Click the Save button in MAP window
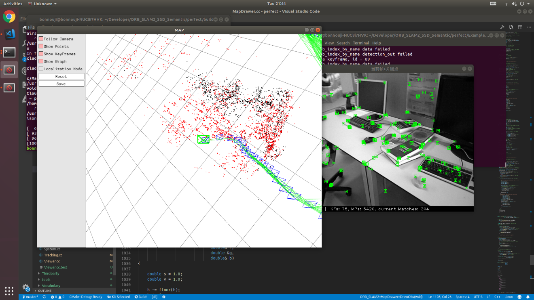 click(x=61, y=84)
